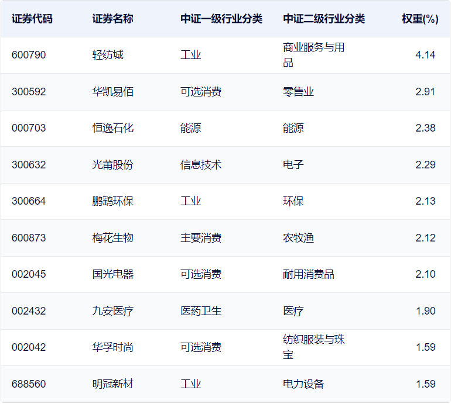451x404 pixels.
Task: Click on stock name 鹏鹞环保
Action: pos(113,201)
